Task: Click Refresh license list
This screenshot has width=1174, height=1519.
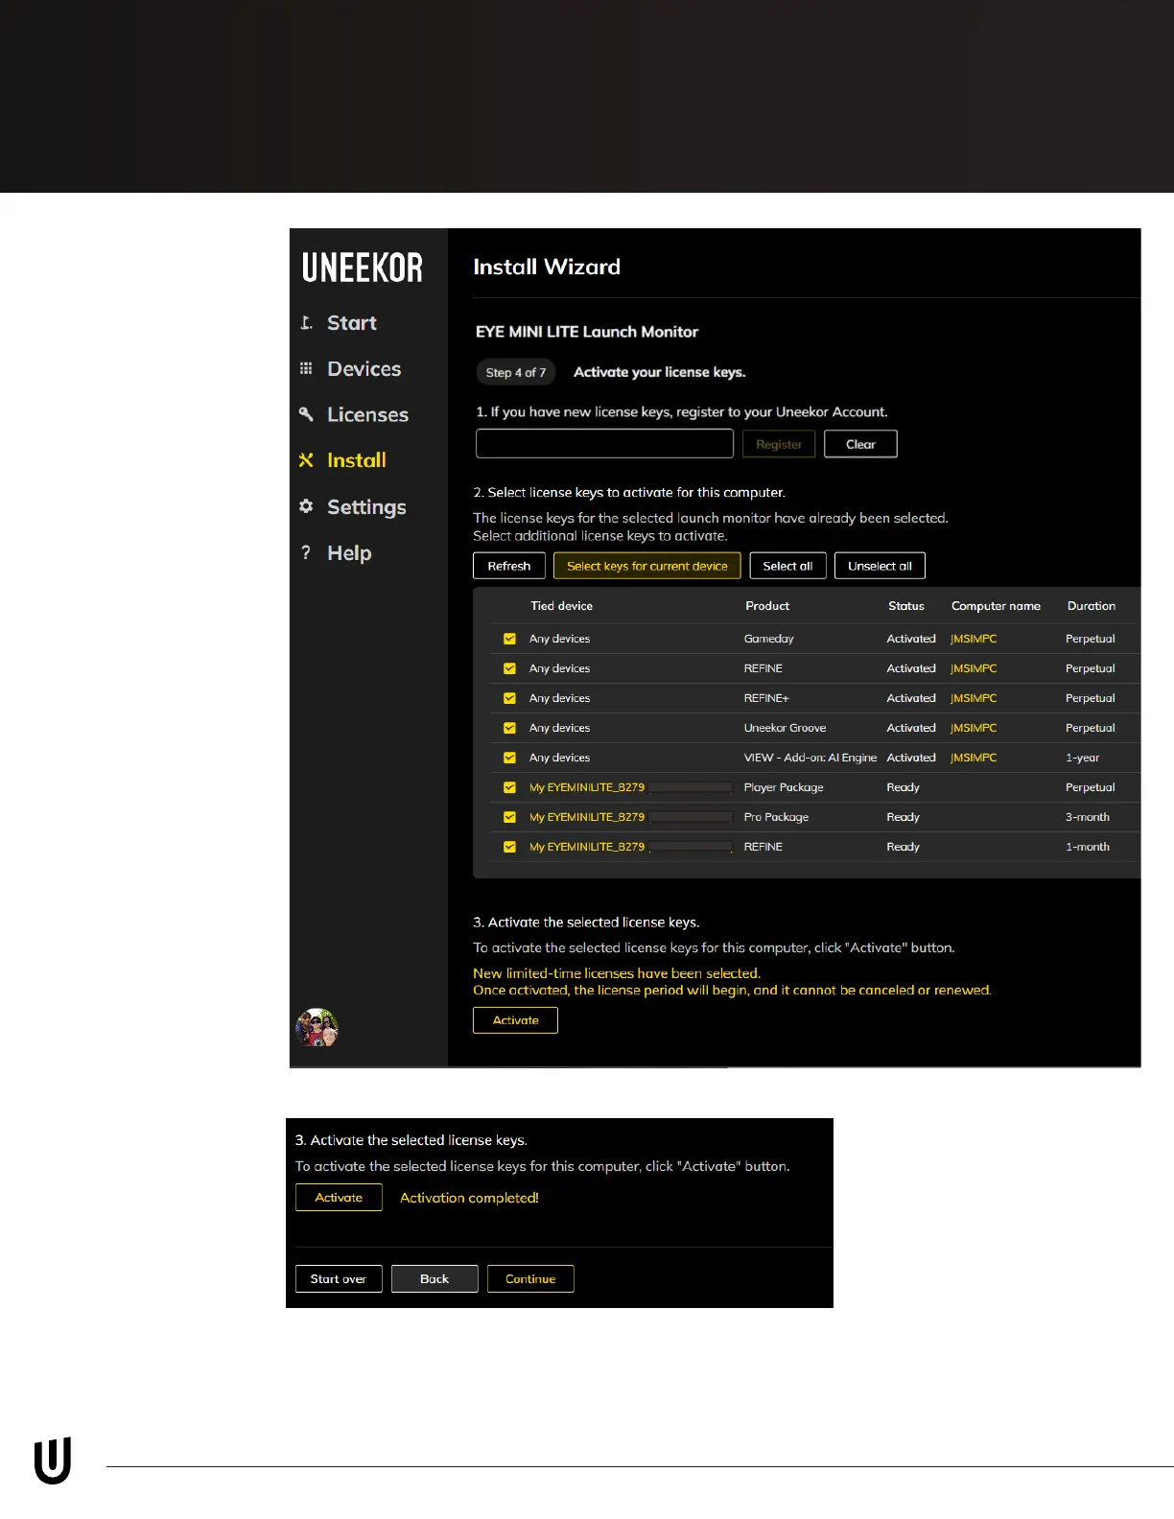Action: pos(509,566)
